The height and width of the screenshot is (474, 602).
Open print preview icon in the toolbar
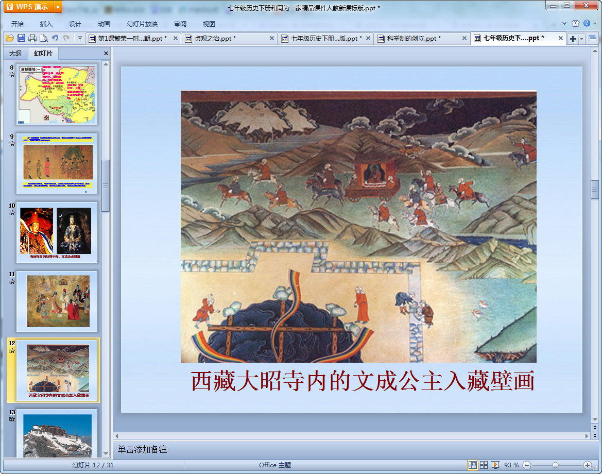(44, 38)
